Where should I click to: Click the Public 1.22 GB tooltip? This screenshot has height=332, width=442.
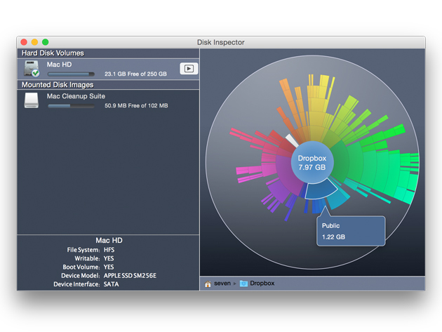pos(351,232)
